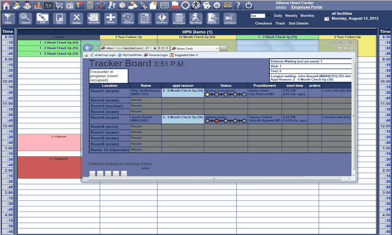Select the Move appointment tool
The width and height of the screenshot is (392, 235).
pos(111,18)
